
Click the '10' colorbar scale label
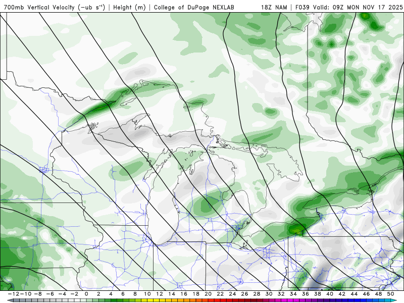147,294
